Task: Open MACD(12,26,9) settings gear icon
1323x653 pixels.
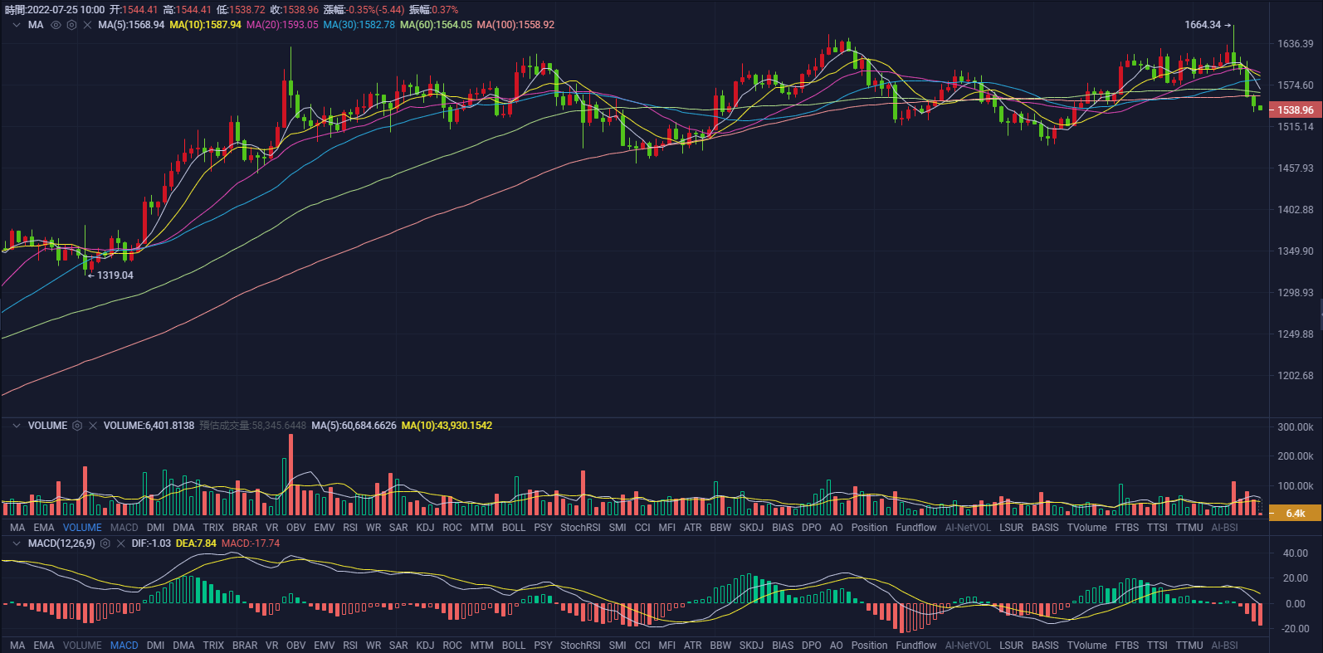Action: [105, 543]
